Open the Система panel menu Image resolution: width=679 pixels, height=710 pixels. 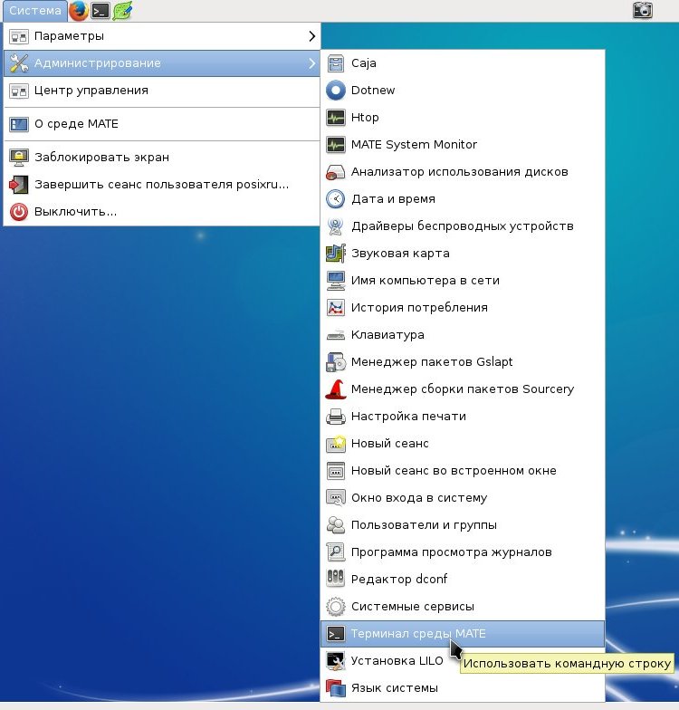pyautogui.click(x=34, y=11)
